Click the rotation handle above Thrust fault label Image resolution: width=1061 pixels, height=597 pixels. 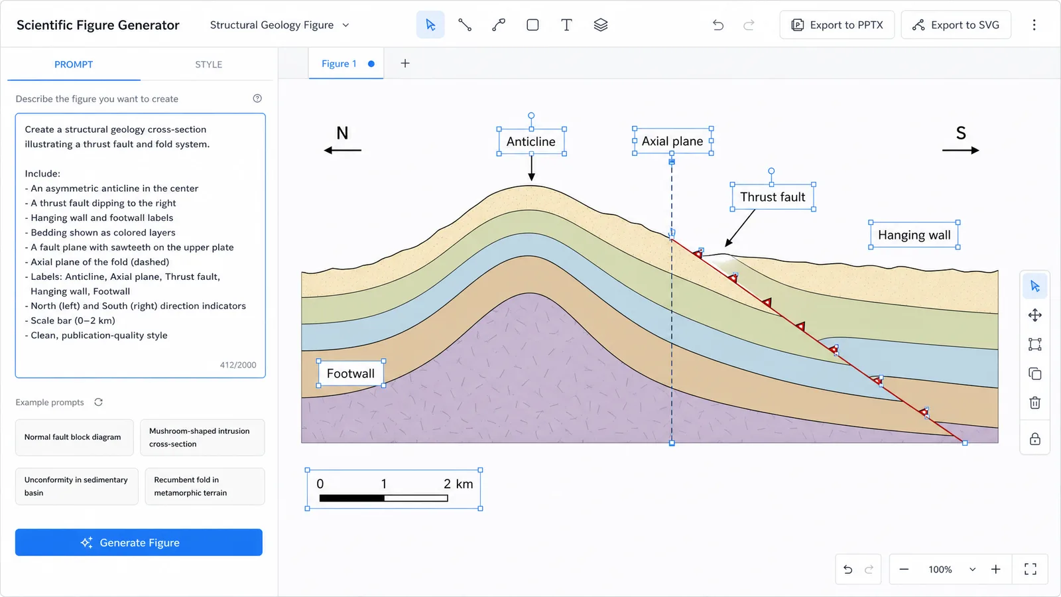771,171
